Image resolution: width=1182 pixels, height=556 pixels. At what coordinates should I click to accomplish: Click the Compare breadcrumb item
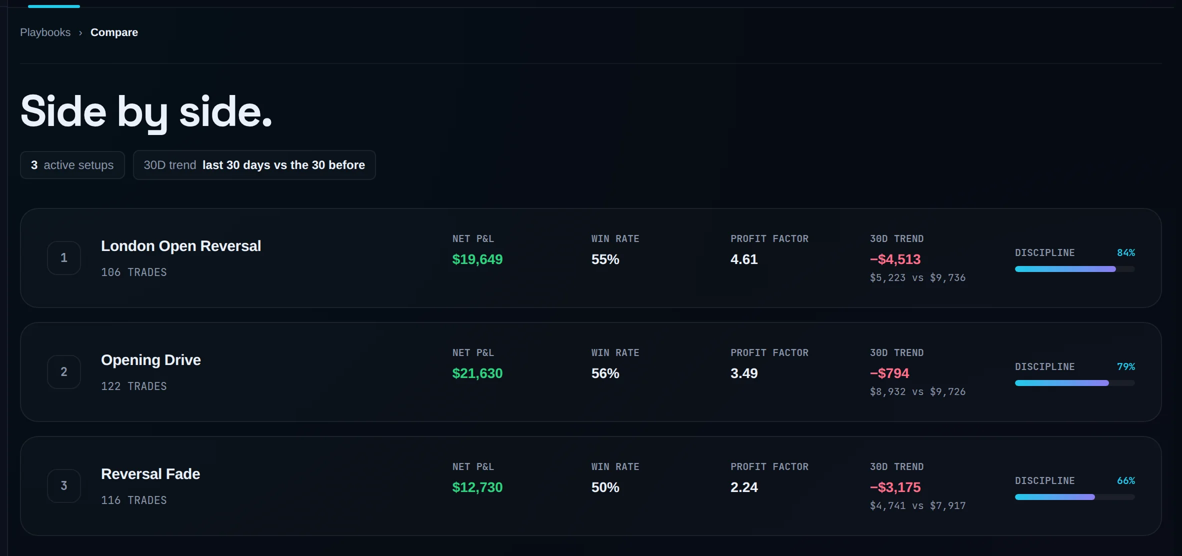pos(114,32)
